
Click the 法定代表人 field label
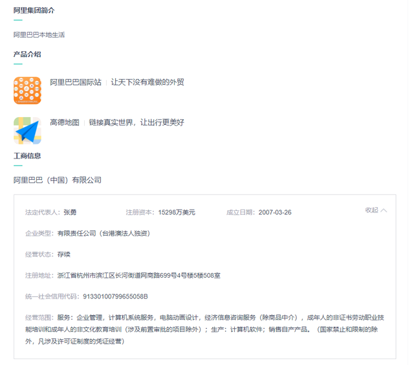tap(43, 212)
